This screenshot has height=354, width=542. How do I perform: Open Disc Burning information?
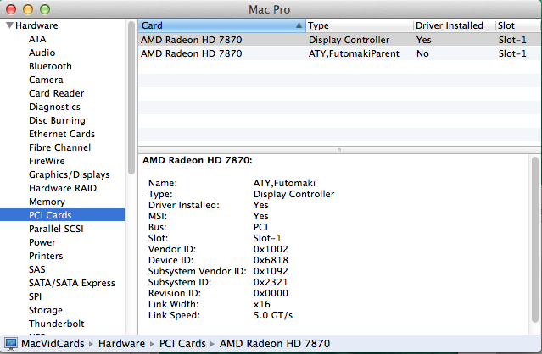click(57, 120)
